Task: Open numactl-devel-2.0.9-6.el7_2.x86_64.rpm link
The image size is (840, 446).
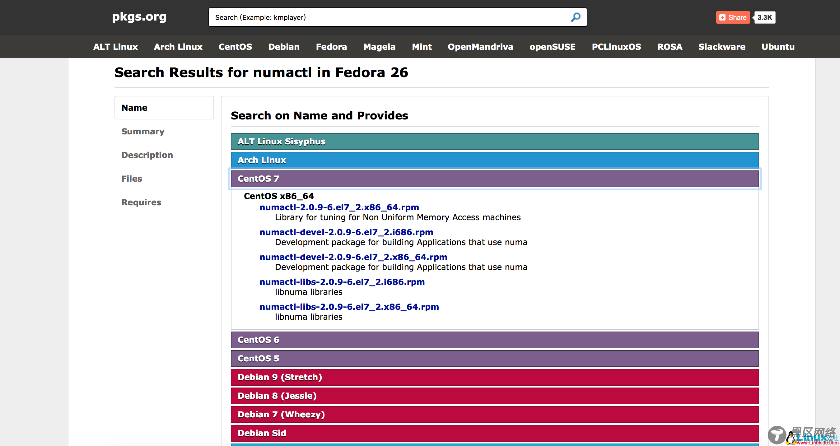Action: tap(353, 257)
